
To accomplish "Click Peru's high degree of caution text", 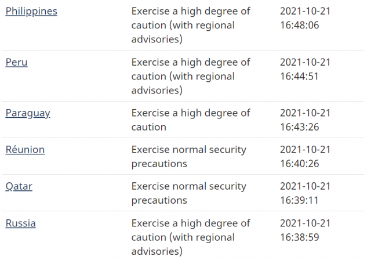I will [191, 76].
